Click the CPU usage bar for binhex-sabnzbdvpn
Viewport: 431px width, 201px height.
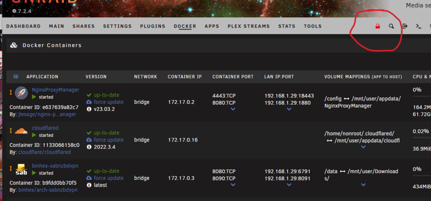click(422, 176)
